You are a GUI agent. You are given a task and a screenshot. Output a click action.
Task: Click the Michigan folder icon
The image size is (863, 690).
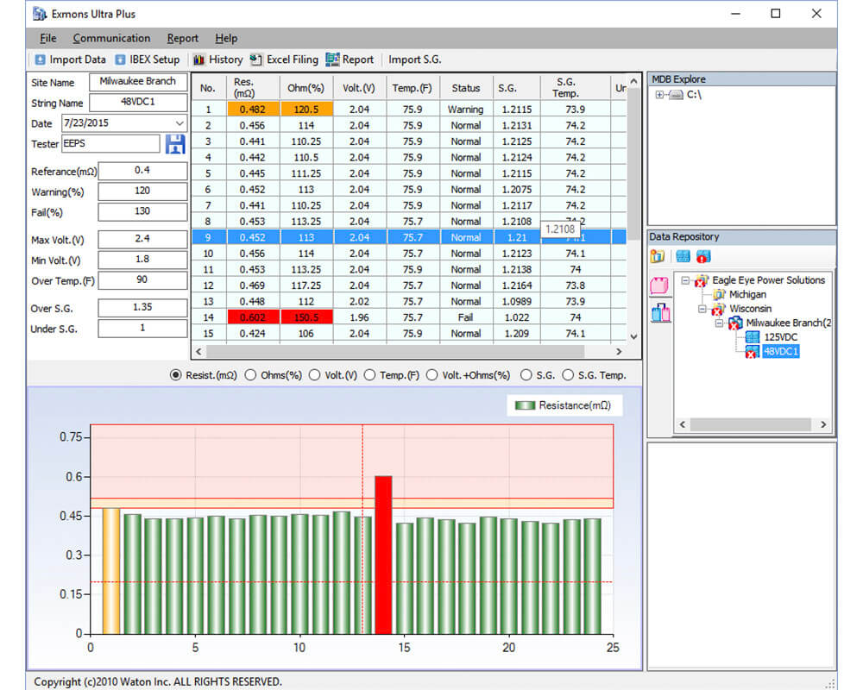(719, 295)
